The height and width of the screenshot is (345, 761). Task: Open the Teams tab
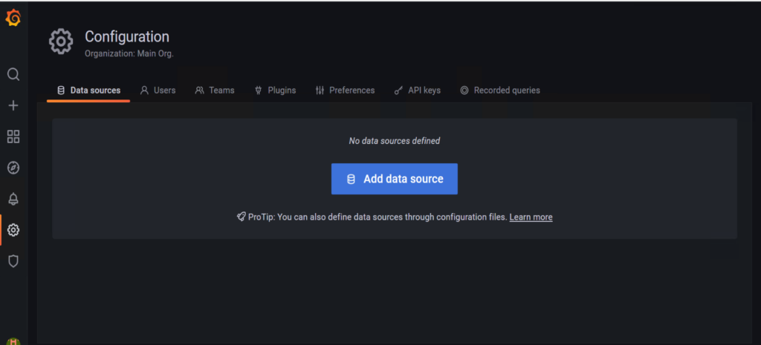215,91
